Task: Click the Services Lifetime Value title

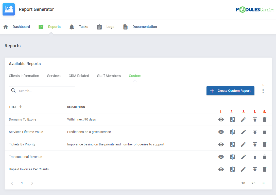Action: click(x=26, y=132)
